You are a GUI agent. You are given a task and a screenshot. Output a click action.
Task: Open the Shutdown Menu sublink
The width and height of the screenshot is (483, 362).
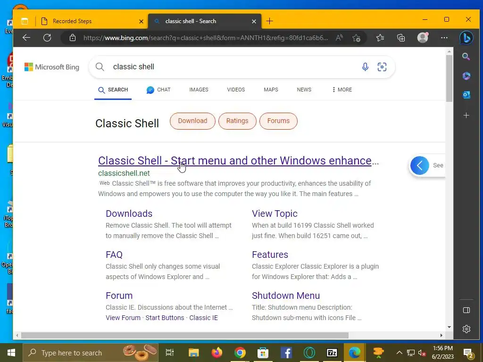point(285,296)
